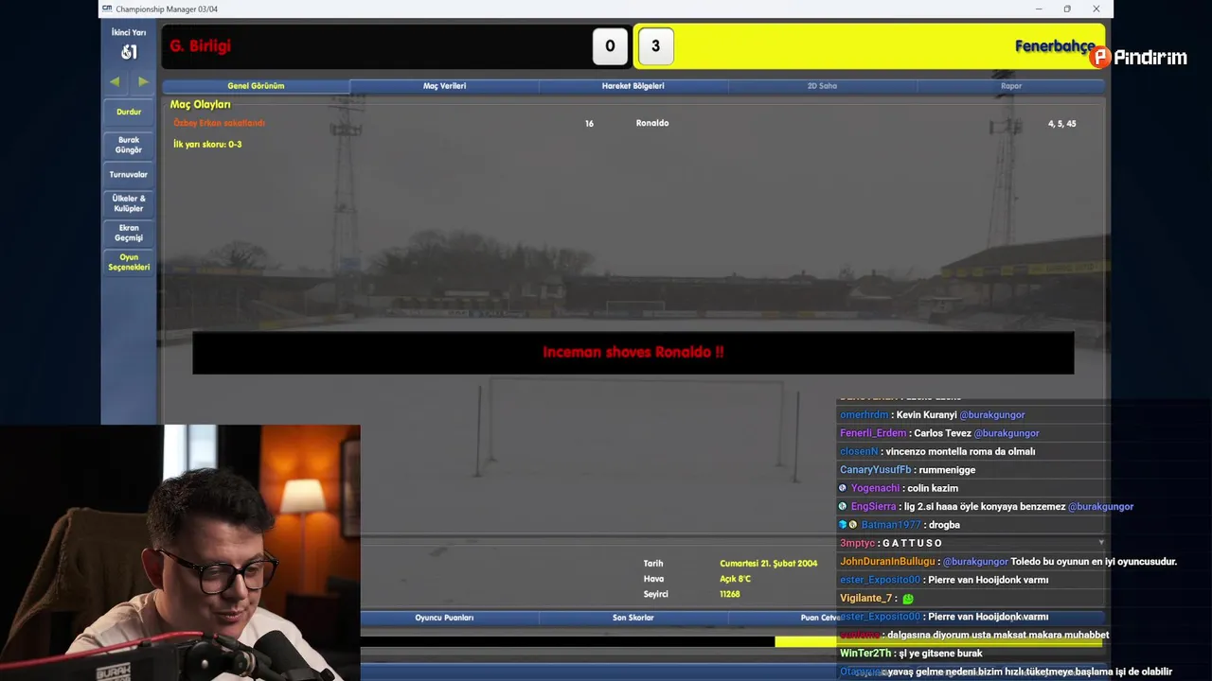
Task: Select the Inceman shoves Ronaldo commentary bar
Action: tap(633, 352)
